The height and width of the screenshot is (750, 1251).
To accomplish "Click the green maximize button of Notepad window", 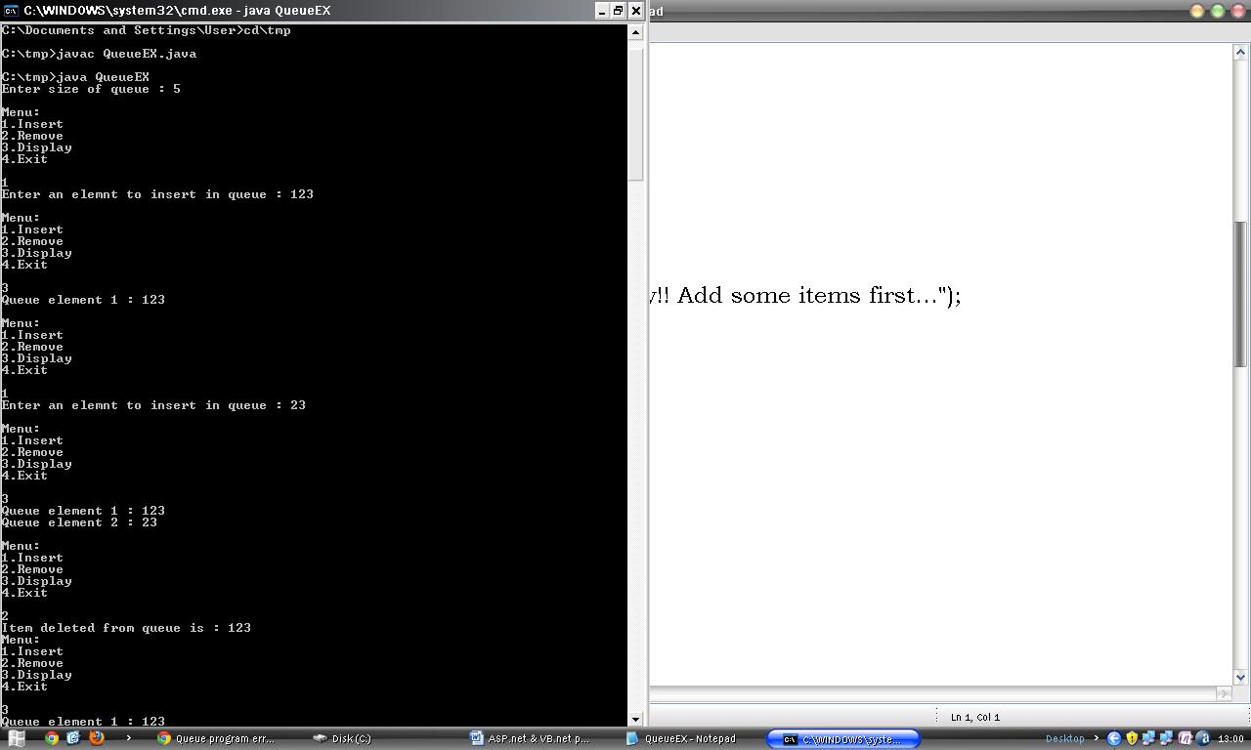I will pyautogui.click(x=1218, y=11).
